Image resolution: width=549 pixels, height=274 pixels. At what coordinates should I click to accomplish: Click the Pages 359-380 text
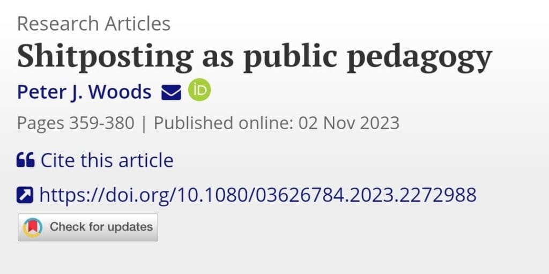(76, 123)
